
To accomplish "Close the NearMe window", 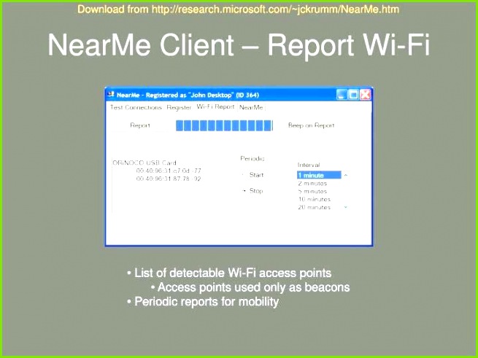I will (x=366, y=95).
